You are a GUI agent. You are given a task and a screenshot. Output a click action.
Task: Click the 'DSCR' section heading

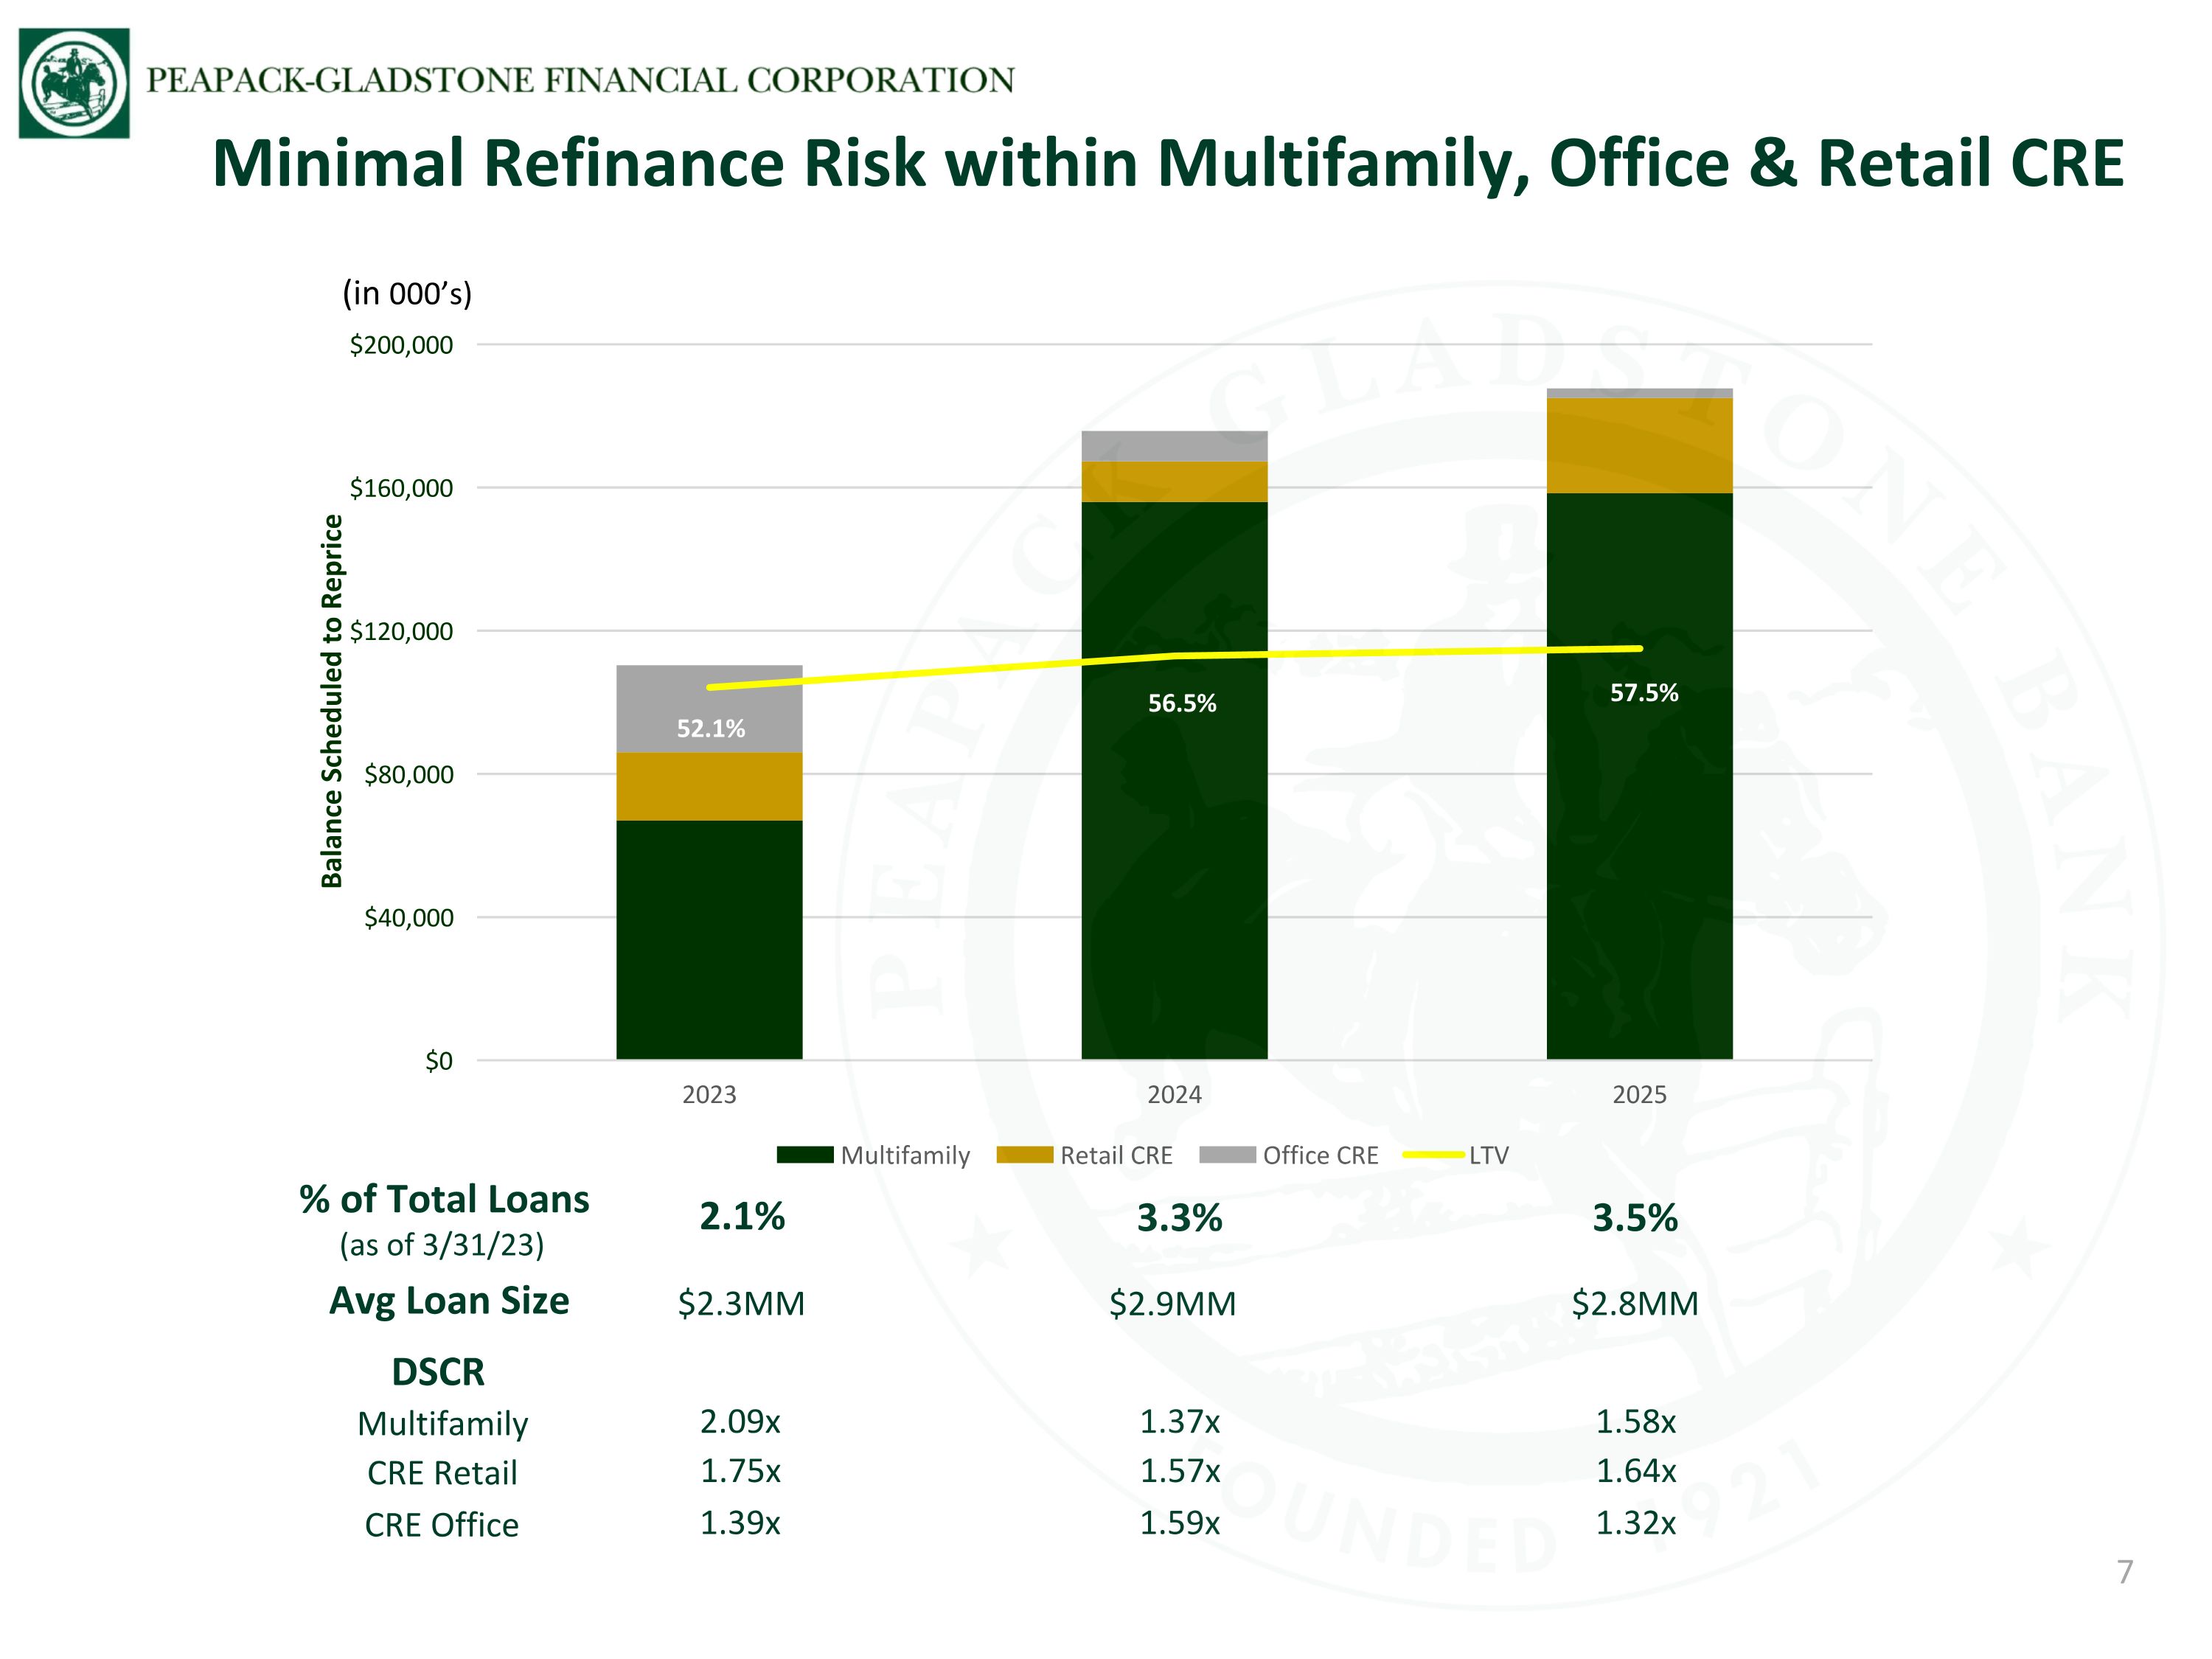[438, 1372]
